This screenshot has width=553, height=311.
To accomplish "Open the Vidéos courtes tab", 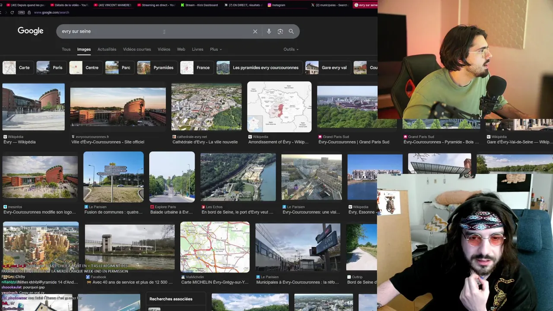I will click(137, 49).
